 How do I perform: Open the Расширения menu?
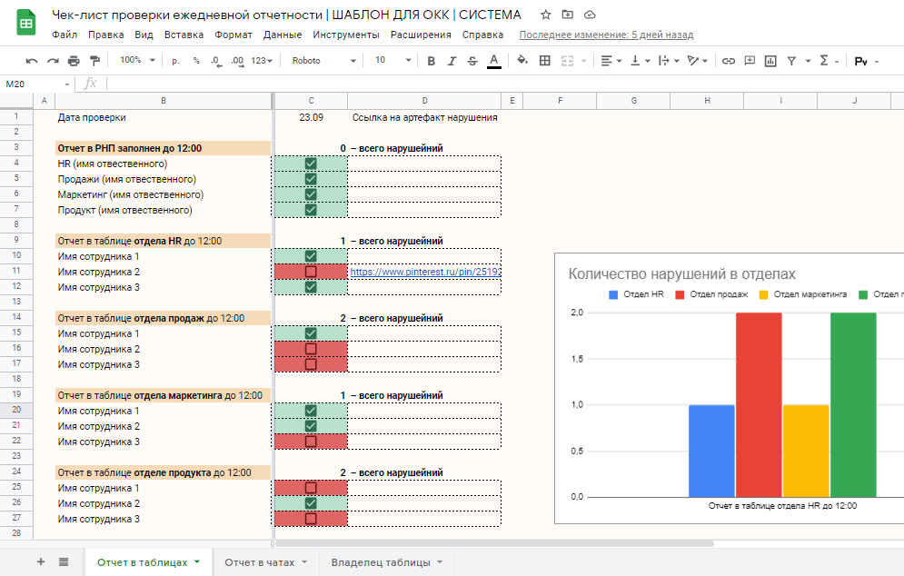coord(421,35)
